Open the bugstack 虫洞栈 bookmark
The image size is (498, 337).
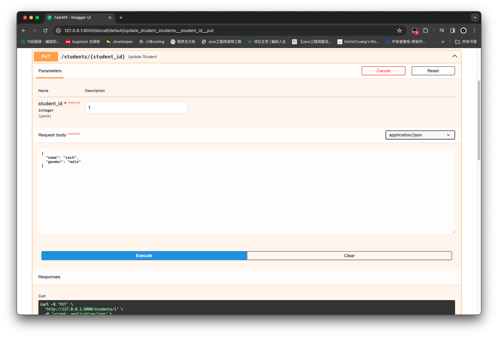[x=83, y=42]
